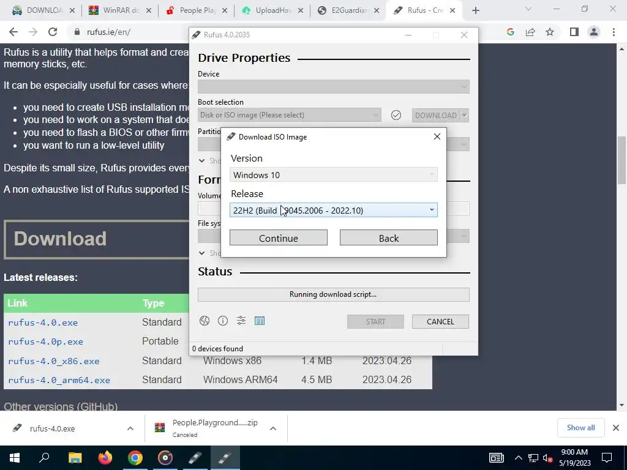Image resolution: width=627 pixels, height=470 pixels.
Task: Click Back in Download ISO Image dialog
Action: [x=388, y=238]
